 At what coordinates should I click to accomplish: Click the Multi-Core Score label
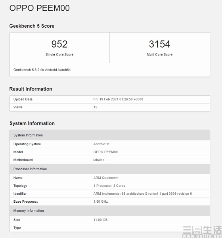click(x=159, y=54)
